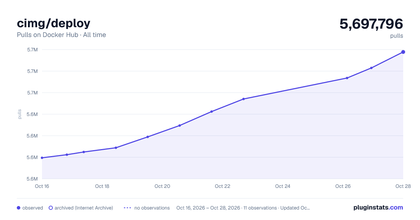This screenshot has height=220, width=420.
Task: Click the Oct 20 x-axis label
Action: [162, 186]
